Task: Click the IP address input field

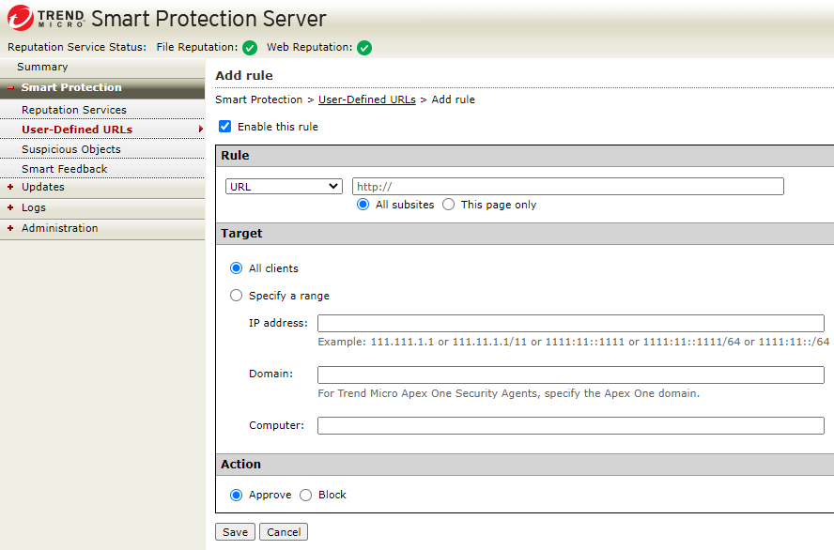Action: (x=570, y=324)
